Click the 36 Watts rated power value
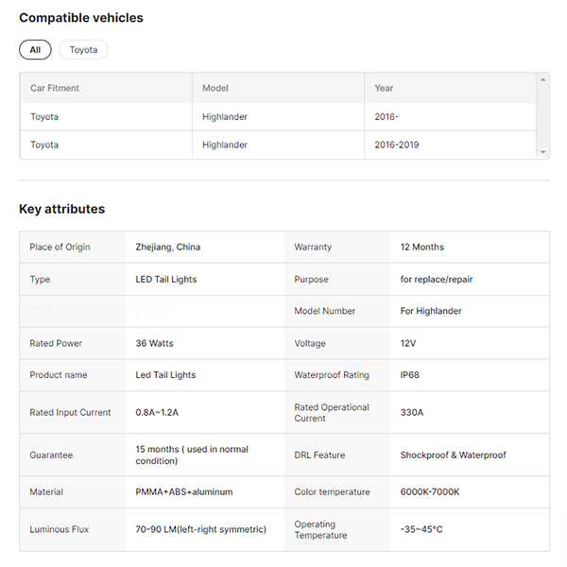567x567 pixels. point(155,343)
